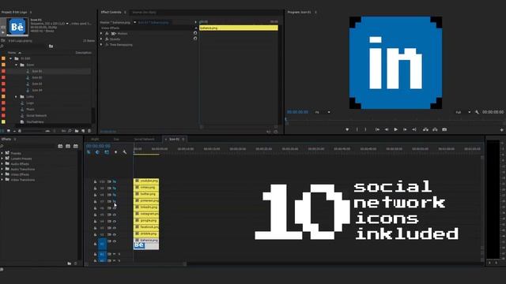Expand Time Remapping properties

click(x=101, y=44)
